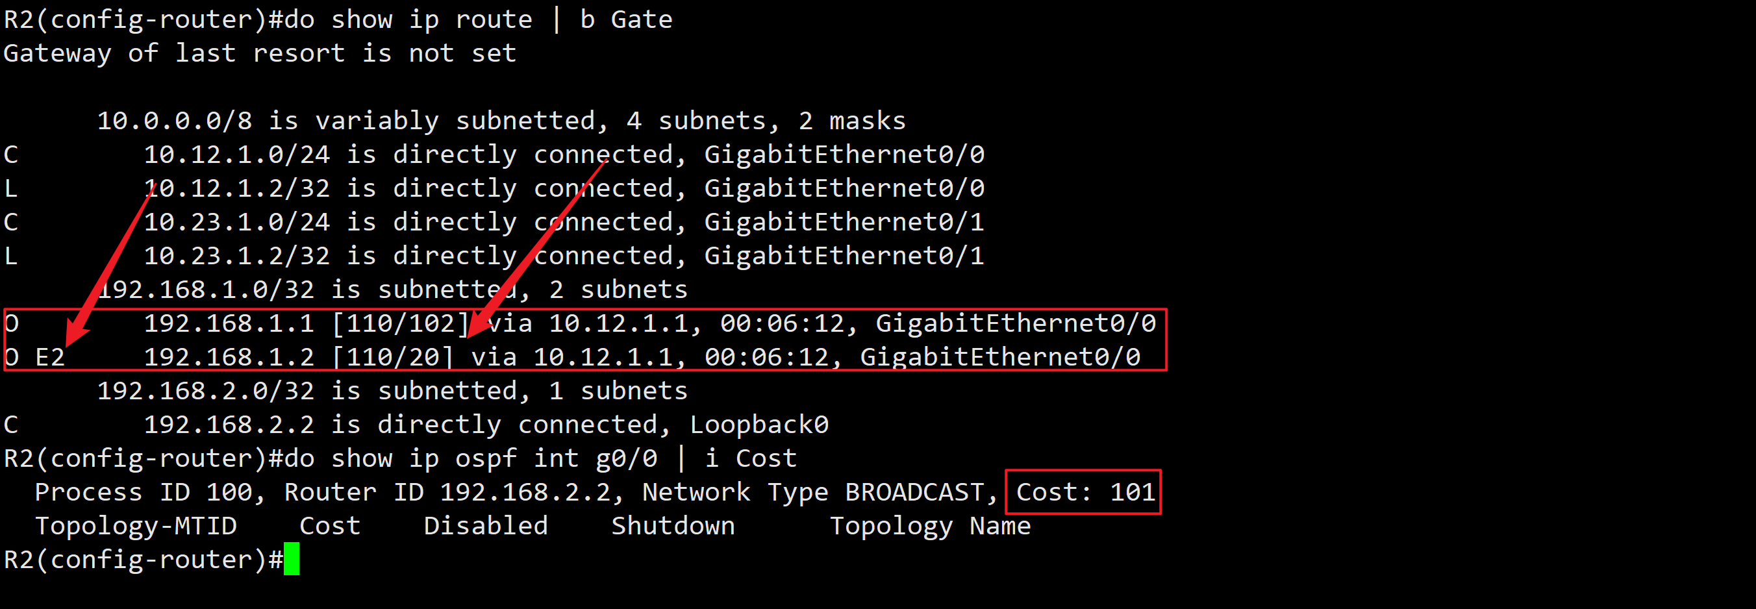Click the show ip ospf int g0/0 command
1756x609 pixels.
point(494,458)
